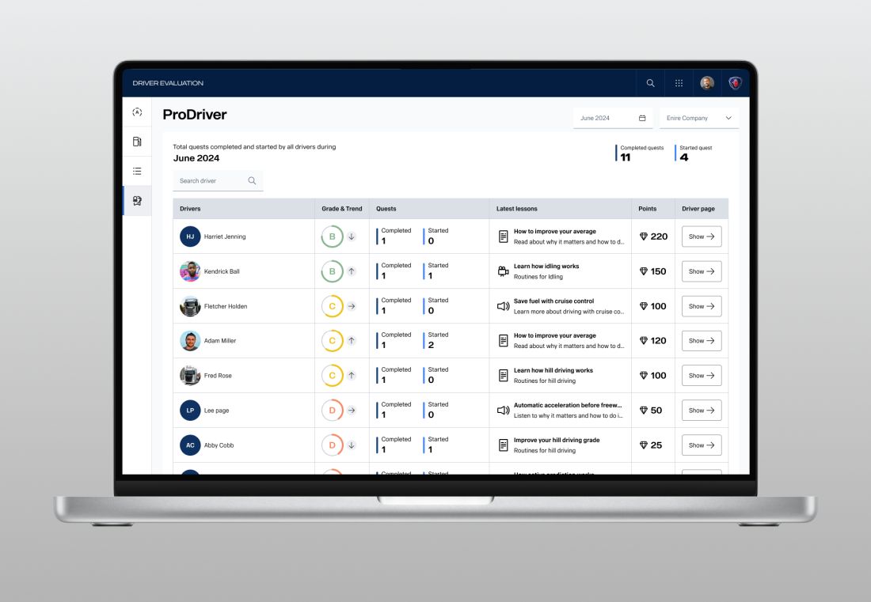Click Kendrick Ball's upward trend arrow
Screen dimensions: 871x602
tap(352, 271)
